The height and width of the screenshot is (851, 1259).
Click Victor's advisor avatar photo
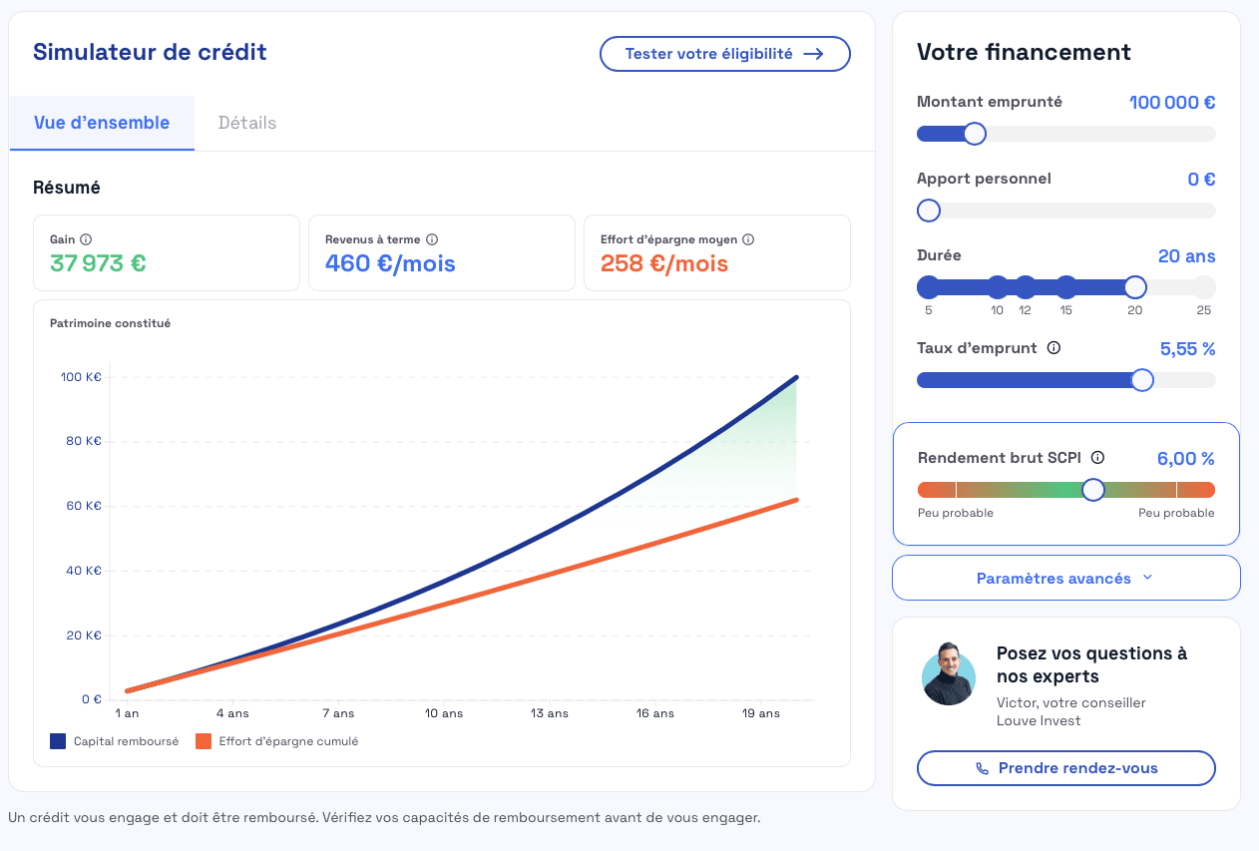[x=949, y=673]
